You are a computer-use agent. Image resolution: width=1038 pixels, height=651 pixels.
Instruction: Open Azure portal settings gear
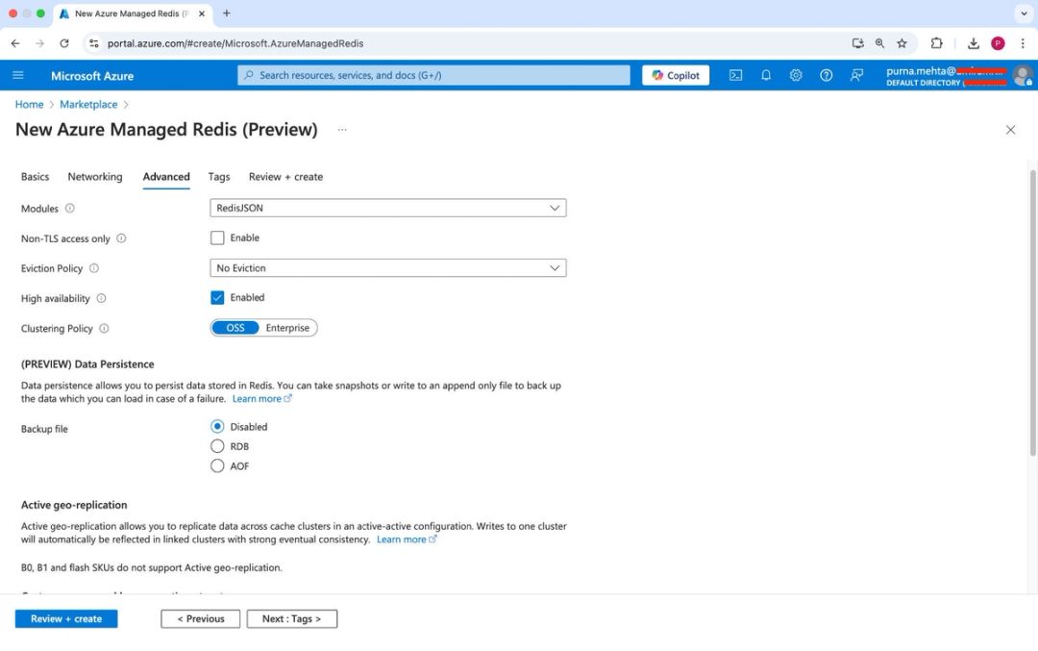coord(796,74)
